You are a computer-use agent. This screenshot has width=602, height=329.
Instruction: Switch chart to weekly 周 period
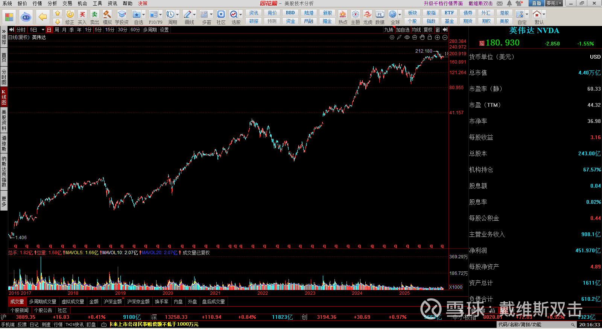click(x=56, y=30)
